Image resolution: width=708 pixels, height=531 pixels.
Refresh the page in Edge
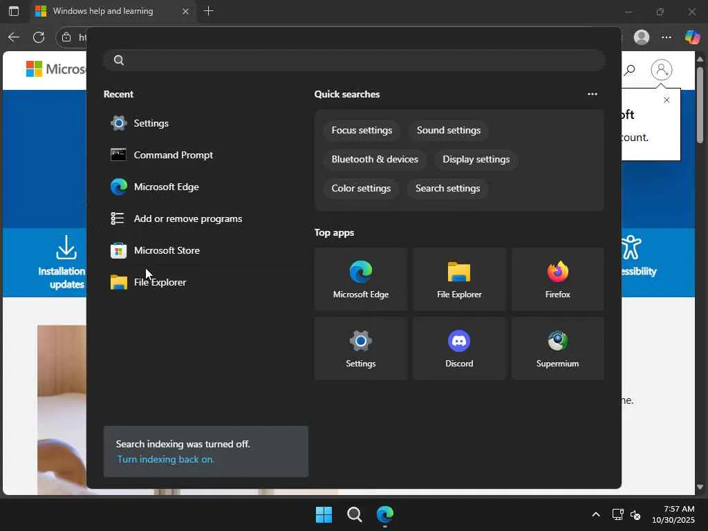coord(39,37)
